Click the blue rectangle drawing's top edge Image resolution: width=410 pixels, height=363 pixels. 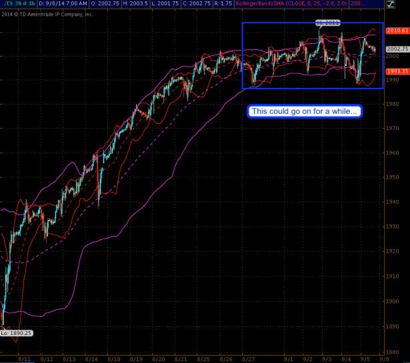coord(293,23)
